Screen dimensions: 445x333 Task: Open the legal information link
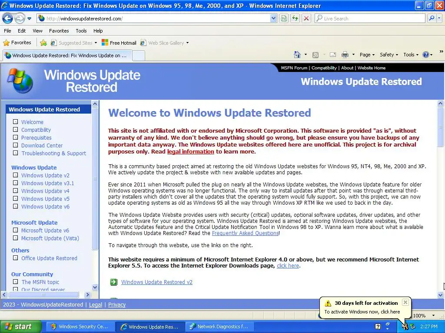coord(190,151)
